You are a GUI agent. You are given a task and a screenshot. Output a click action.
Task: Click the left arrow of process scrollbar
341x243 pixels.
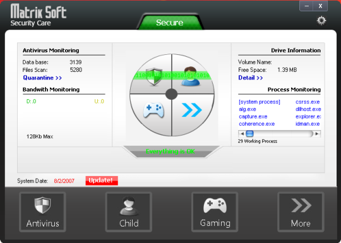tap(242, 134)
